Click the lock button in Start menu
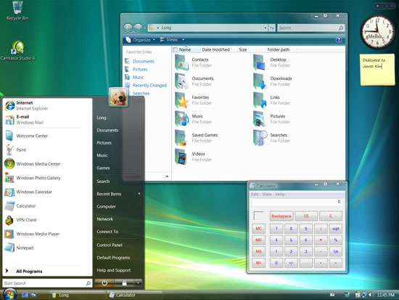 click(x=124, y=283)
